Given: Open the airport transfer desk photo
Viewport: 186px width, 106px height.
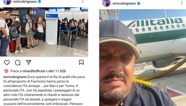Looking at the screenshot, I should tap(44, 32).
